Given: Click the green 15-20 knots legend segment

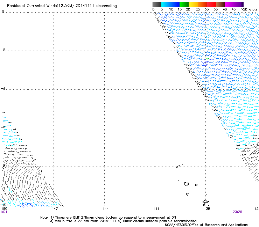Looking at the screenshot, I should [184, 4].
